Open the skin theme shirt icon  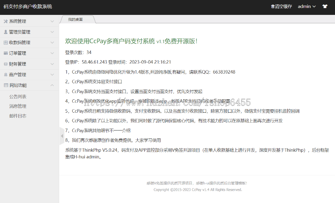(x=325, y=7)
